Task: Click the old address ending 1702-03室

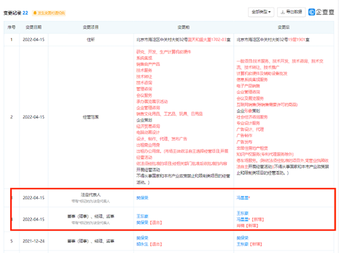Action: coord(183,40)
